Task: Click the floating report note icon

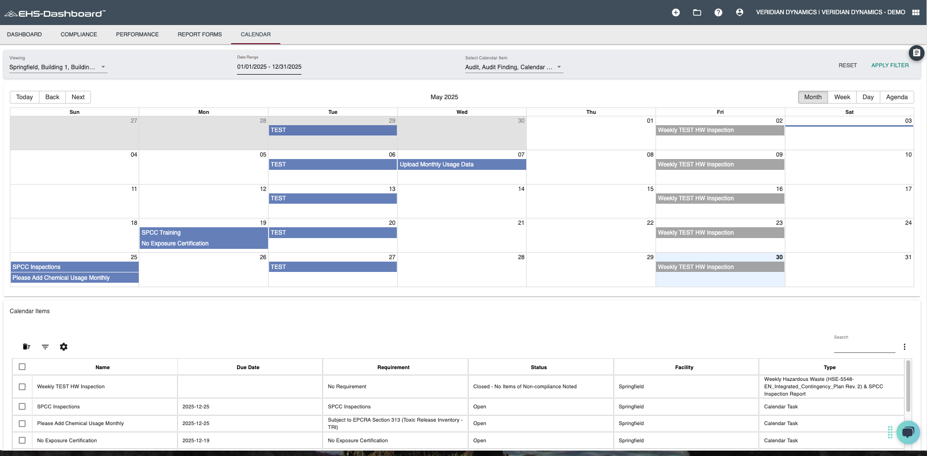Action: (916, 53)
